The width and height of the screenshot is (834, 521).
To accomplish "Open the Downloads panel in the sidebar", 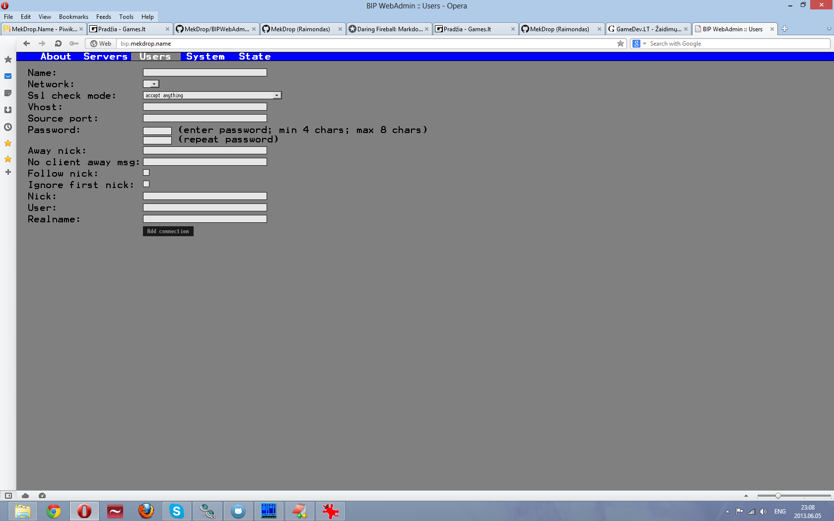I will click(8, 110).
